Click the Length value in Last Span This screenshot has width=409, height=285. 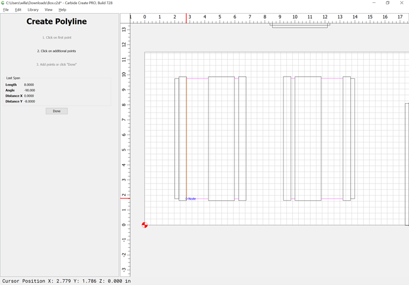pos(29,85)
